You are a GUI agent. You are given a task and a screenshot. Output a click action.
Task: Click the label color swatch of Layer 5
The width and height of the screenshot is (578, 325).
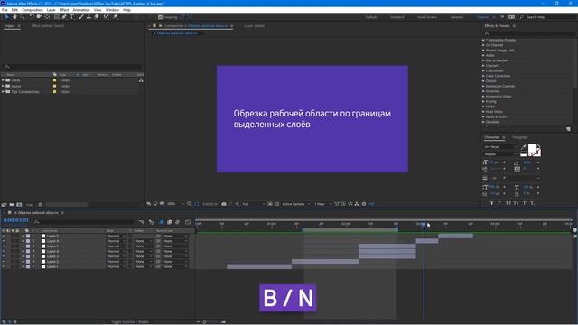[x=28, y=236]
